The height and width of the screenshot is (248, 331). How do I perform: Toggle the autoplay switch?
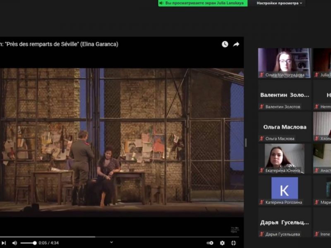click(x=210, y=243)
